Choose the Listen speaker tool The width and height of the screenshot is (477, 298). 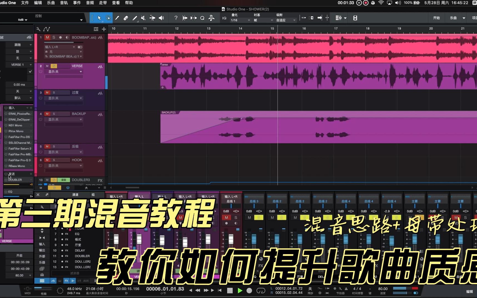pos(161,18)
